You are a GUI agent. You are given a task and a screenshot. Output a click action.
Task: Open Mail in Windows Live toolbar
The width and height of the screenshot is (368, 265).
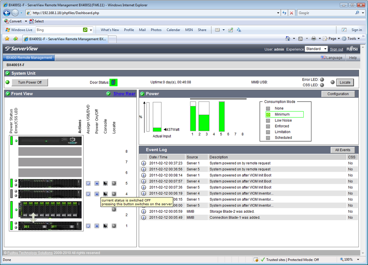142,30
